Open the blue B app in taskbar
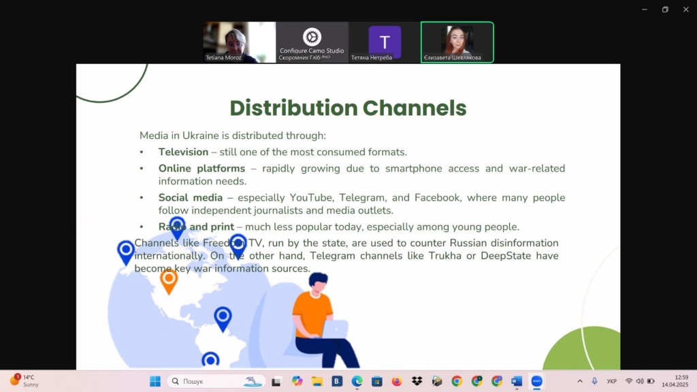This screenshot has height=392, width=697. tap(337, 381)
